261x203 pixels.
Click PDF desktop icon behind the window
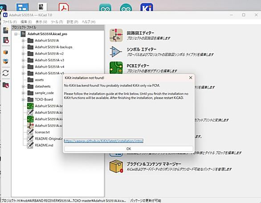pyautogui.click(x=64, y=7)
